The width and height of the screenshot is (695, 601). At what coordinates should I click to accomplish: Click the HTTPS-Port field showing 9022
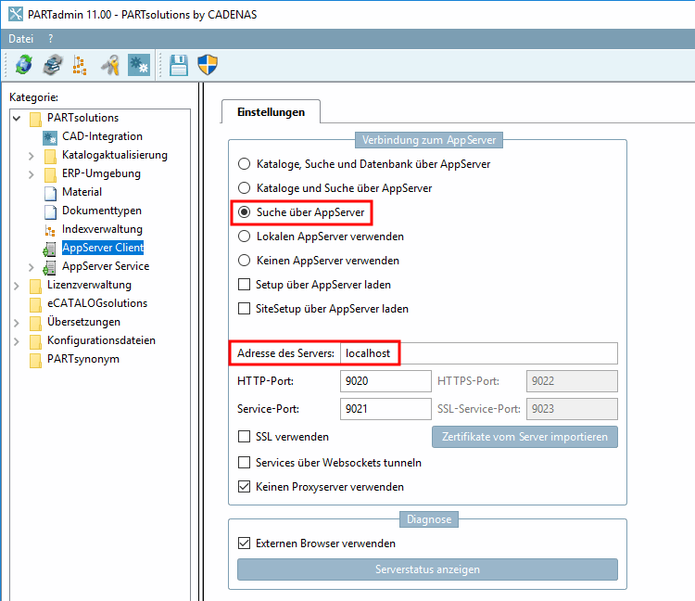click(572, 381)
